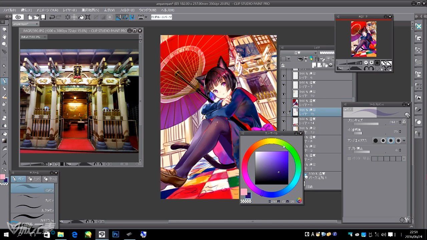This screenshot has height=240, width=427.
Task: Click zoom in icon in Navigator panel
Action: (x=371, y=62)
